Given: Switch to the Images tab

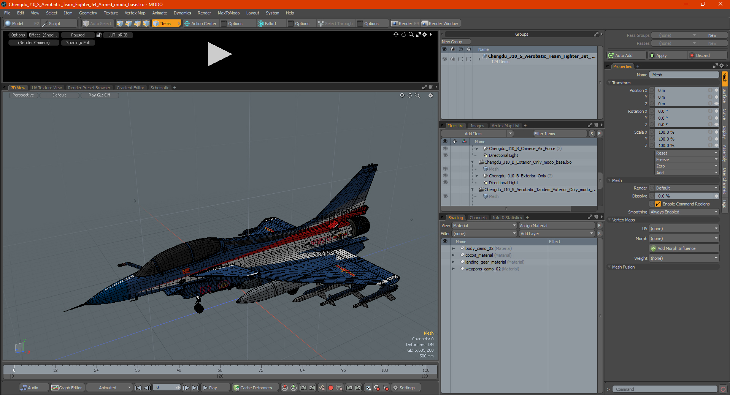Looking at the screenshot, I should 477,126.
